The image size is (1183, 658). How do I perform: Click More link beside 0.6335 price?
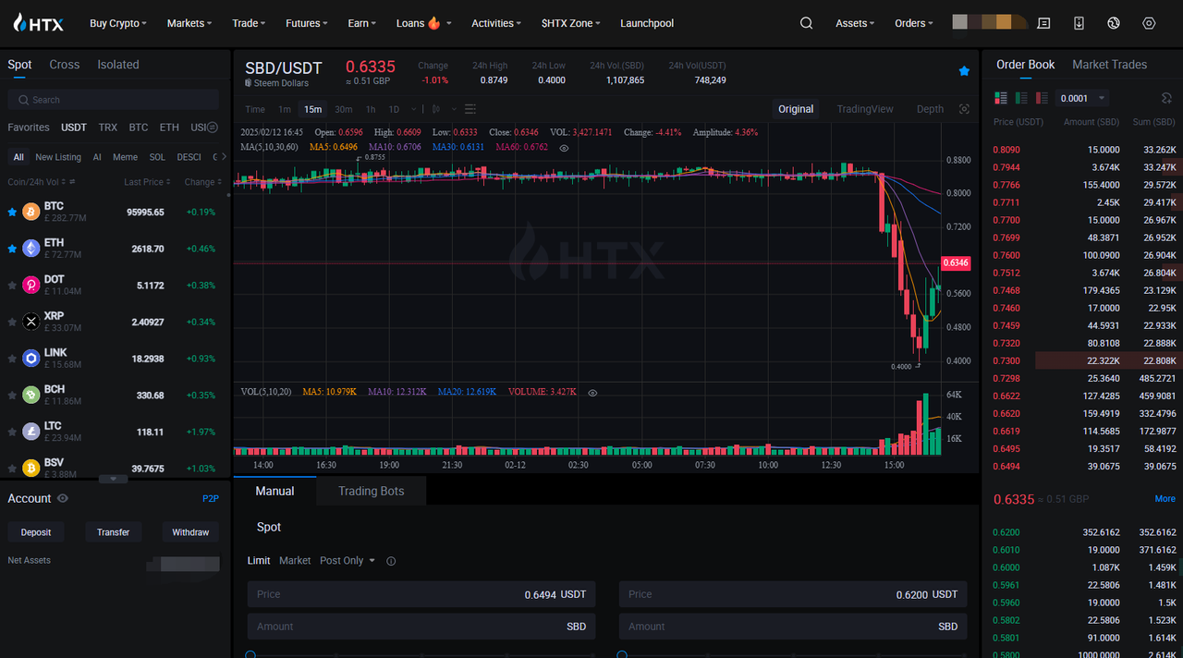click(1165, 499)
